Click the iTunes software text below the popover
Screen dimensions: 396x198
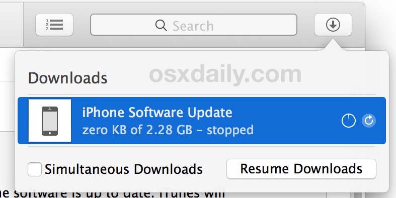[112, 194]
